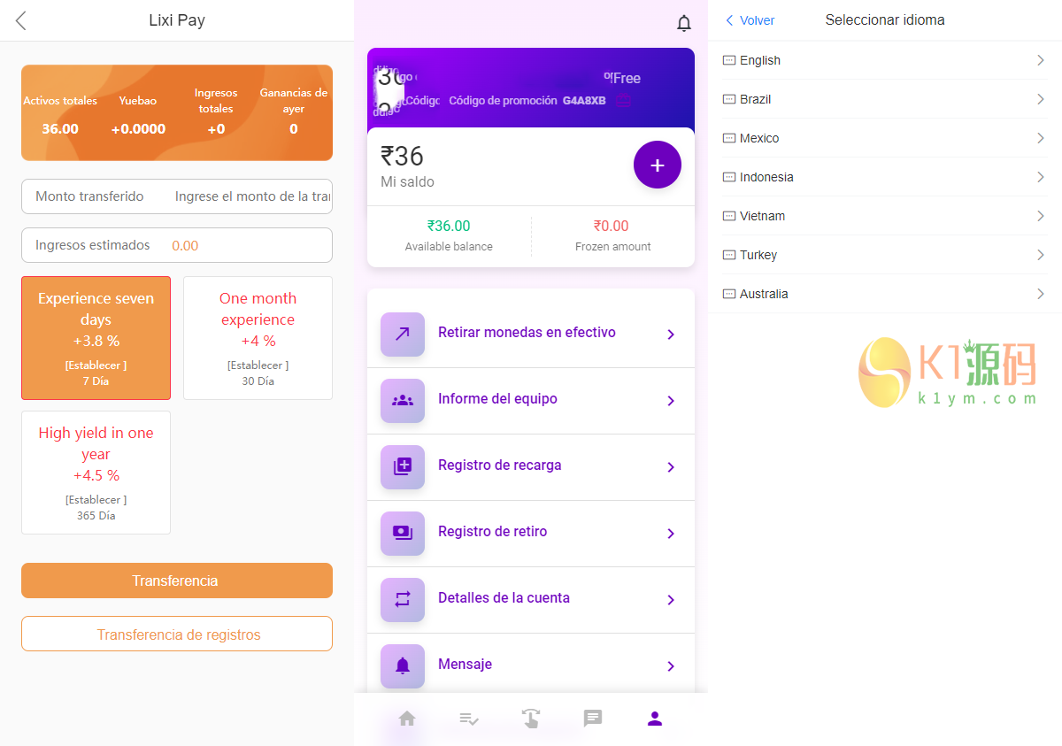
Task: Open Detalles de la cuenta
Action: [504, 598]
